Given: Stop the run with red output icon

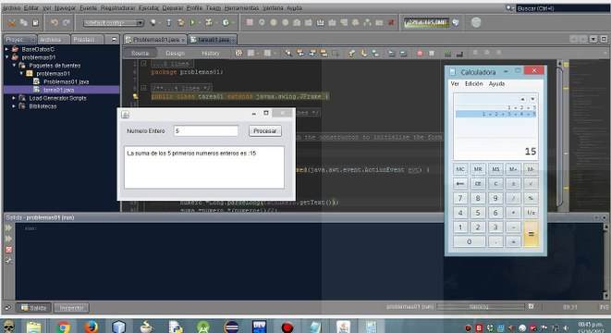Looking at the screenshot, I should 8,250.
